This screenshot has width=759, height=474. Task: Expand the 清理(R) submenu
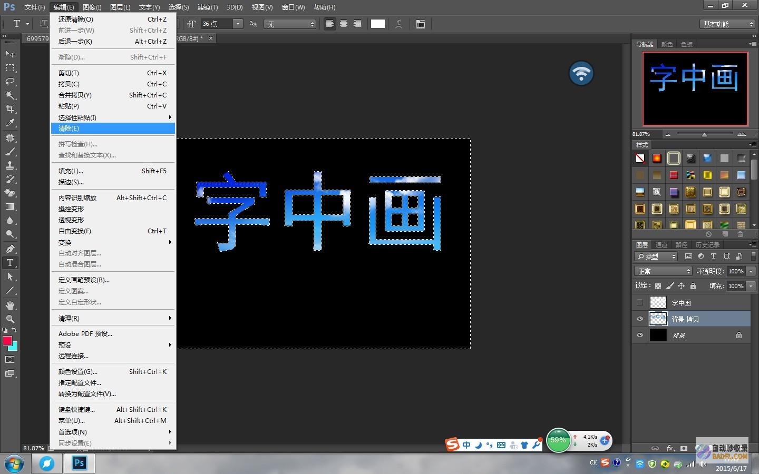(113, 318)
